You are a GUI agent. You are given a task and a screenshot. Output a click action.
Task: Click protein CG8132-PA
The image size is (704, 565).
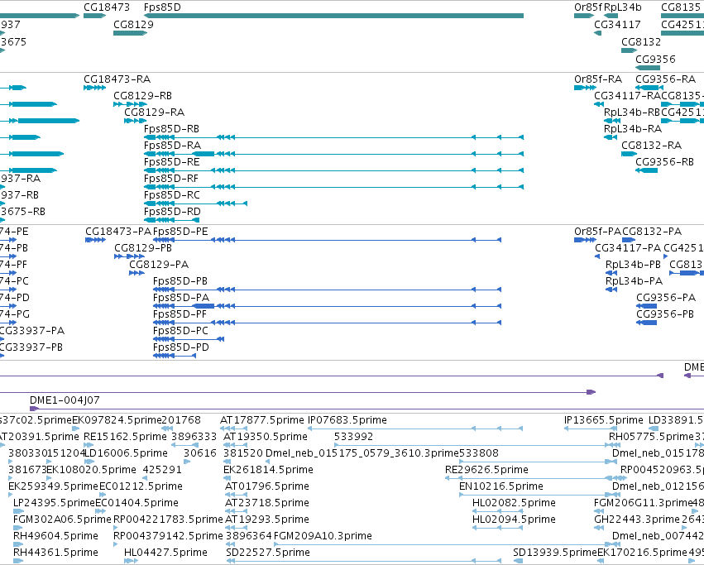652,232
